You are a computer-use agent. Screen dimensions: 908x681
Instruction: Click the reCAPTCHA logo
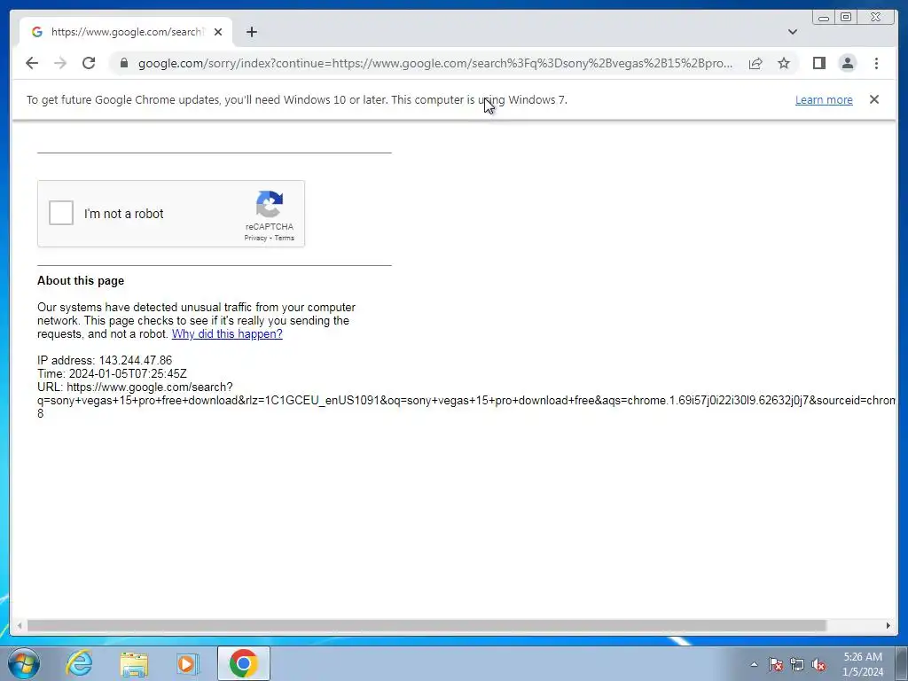[x=270, y=205]
